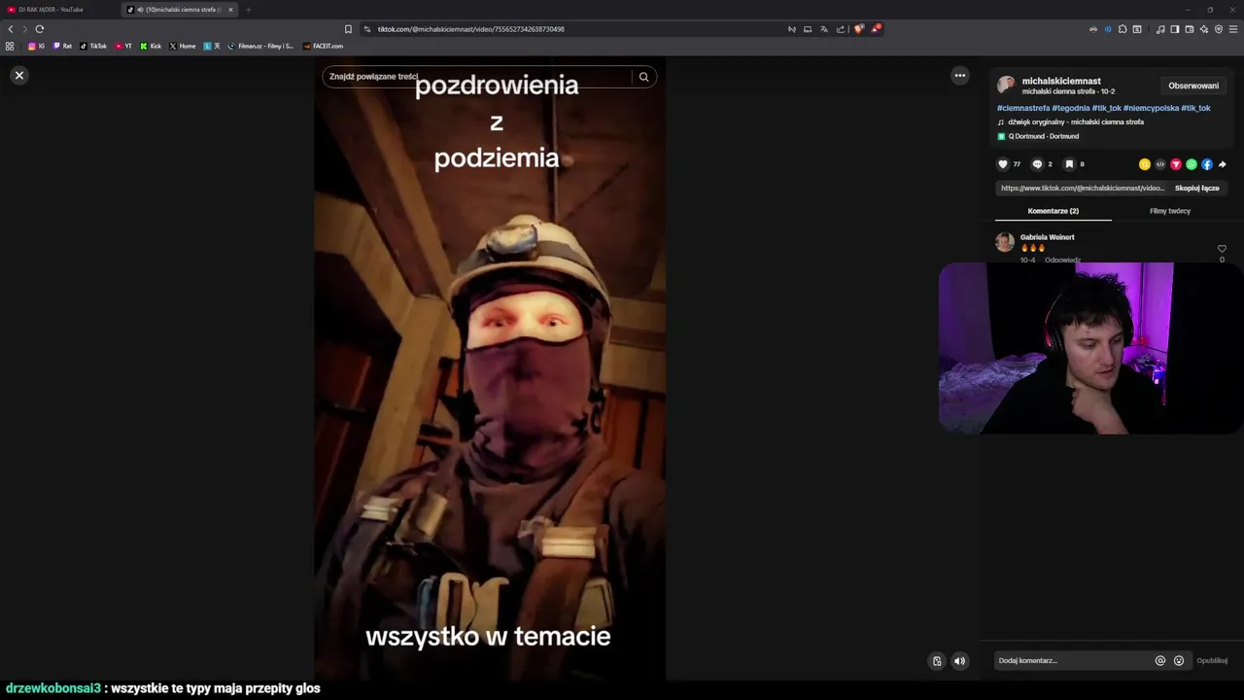The image size is (1244, 700).
Task: Open hashtag #tegodnia
Action: pos(1071,108)
